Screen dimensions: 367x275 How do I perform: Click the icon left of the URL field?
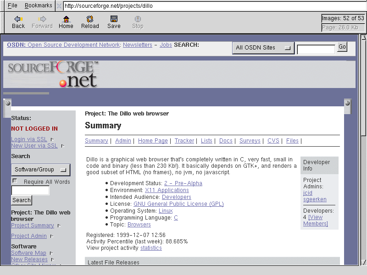coord(59,6)
